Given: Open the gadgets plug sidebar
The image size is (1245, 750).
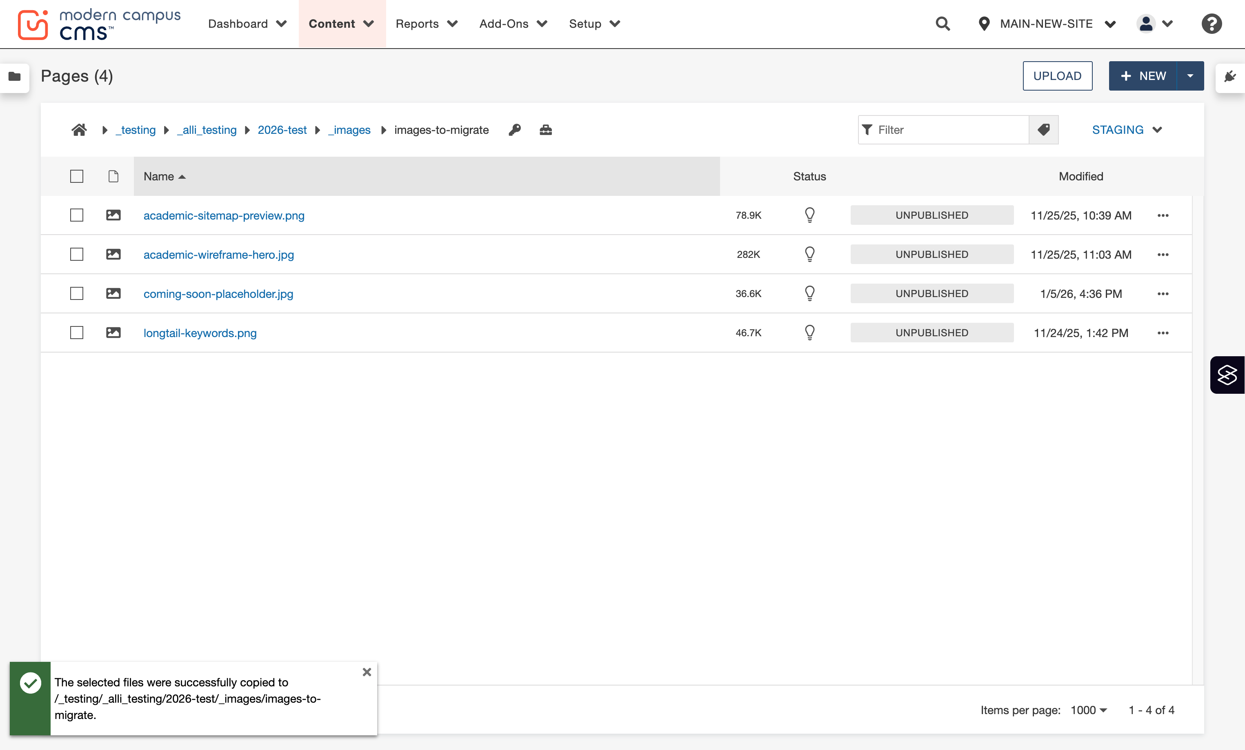Looking at the screenshot, I should (1230, 76).
